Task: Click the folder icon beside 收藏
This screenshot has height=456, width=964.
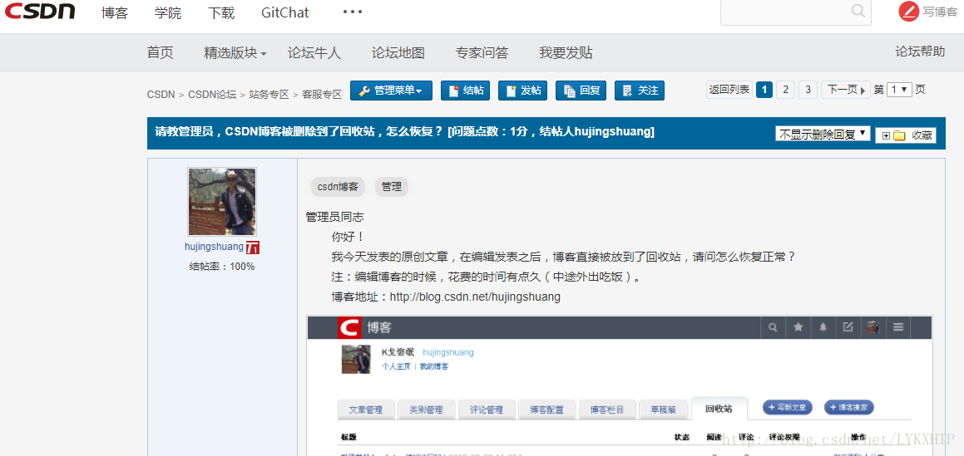Action: [x=899, y=135]
